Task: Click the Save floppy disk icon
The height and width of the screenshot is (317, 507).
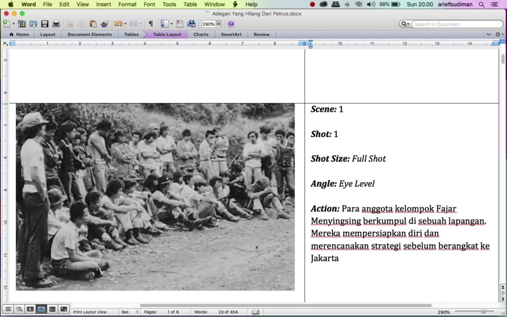Action: pyautogui.click(x=45, y=24)
